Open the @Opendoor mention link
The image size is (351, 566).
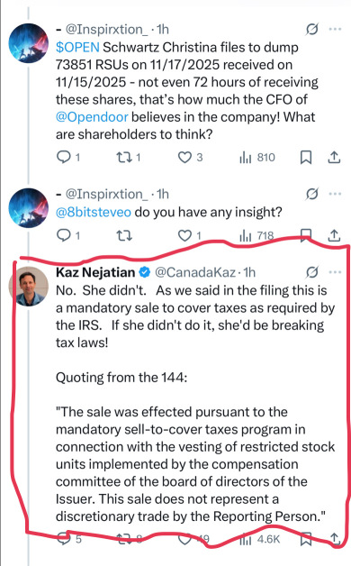pyautogui.click(x=92, y=117)
